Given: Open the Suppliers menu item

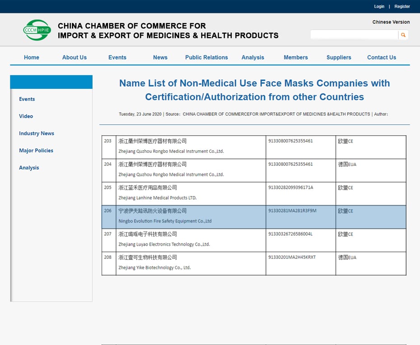Looking at the screenshot, I should pyautogui.click(x=339, y=57).
